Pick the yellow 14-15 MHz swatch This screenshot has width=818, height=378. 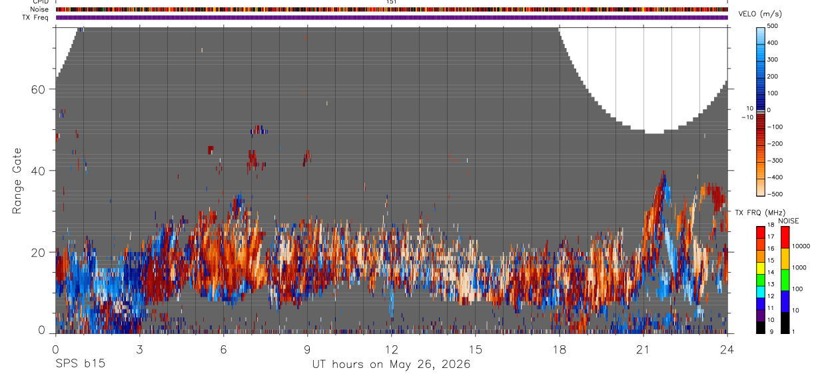761,268
